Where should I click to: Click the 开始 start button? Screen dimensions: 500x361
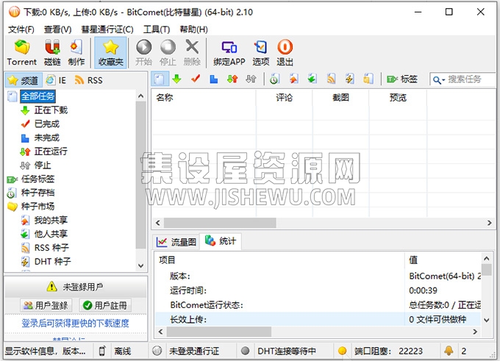tap(144, 53)
